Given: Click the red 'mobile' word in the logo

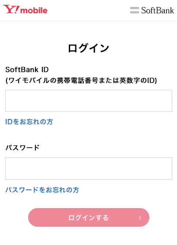Looking at the screenshot, I should [x=34, y=10].
